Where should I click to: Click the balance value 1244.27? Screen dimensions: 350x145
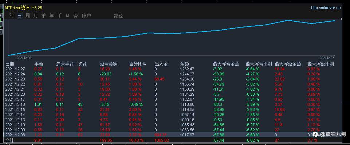(187, 74)
